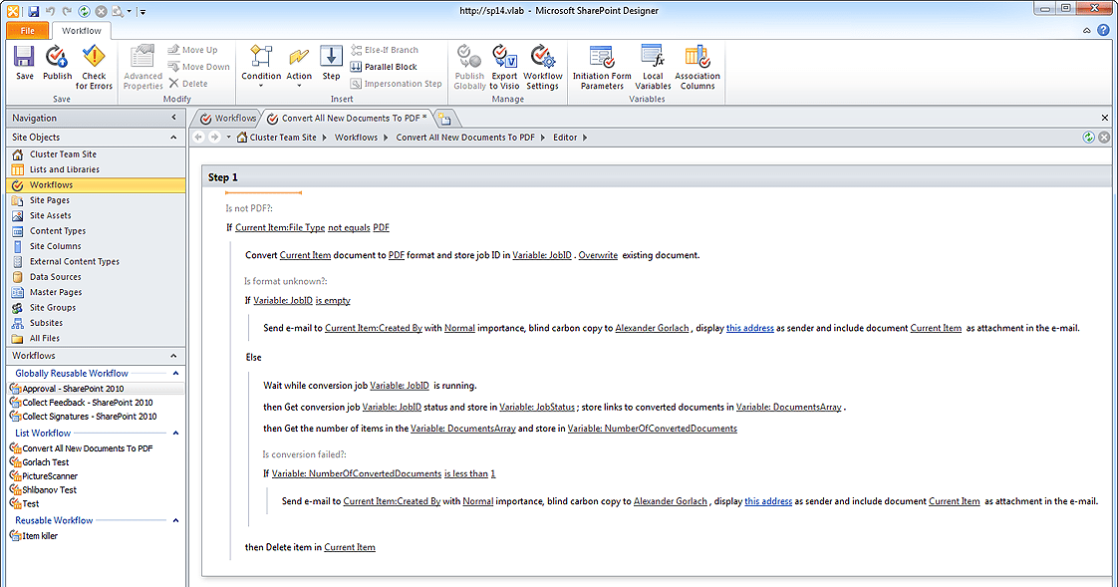Run Check for Errors on the workflow
1118x587 pixels.
pos(94,68)
